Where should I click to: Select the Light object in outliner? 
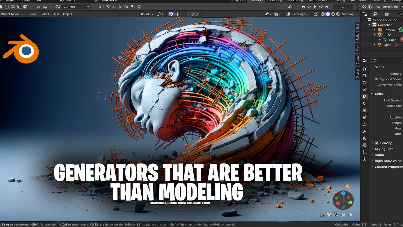[387, 45]
